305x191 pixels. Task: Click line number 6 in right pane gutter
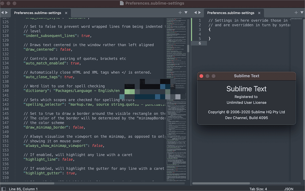point(200,43)
